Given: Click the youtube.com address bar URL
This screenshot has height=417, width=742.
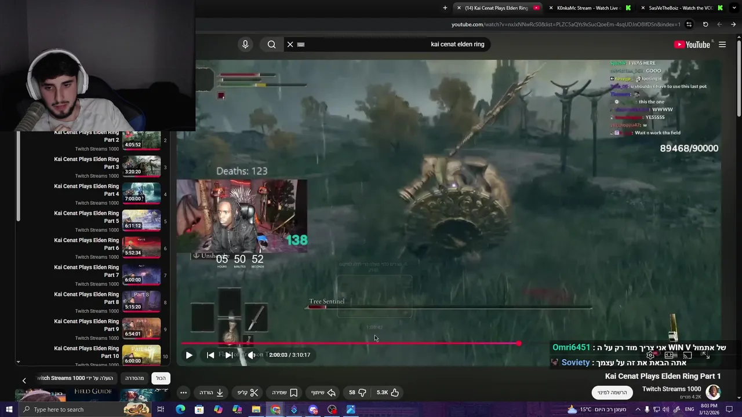Looking at the screenshot, I should point(566,25).
